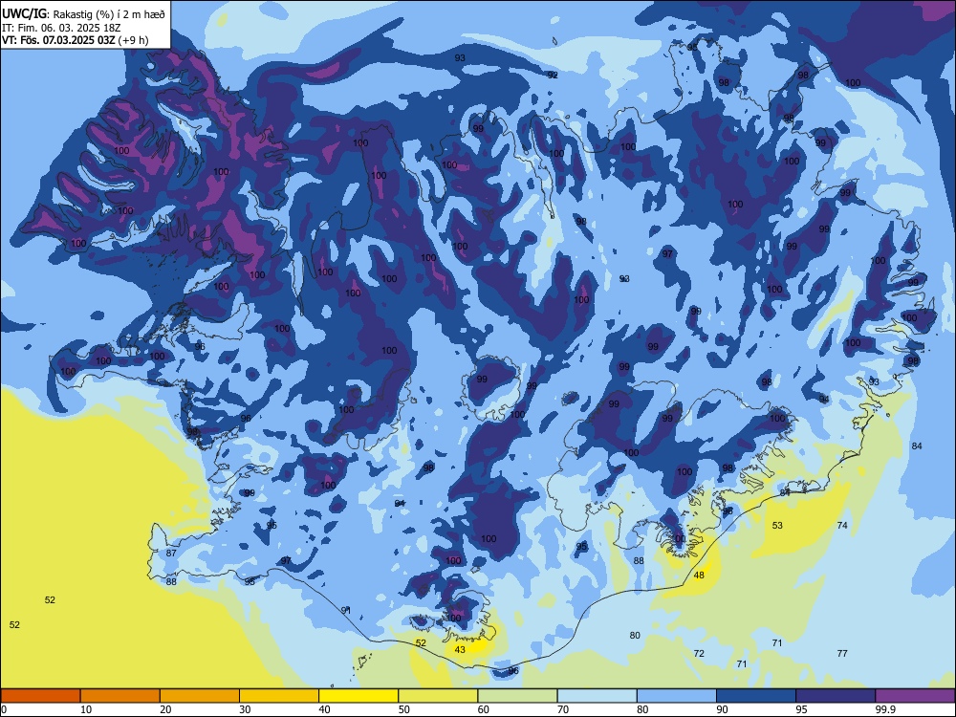
Task: Click the humidity value '43' on the south coast
Action: (460, 649)
